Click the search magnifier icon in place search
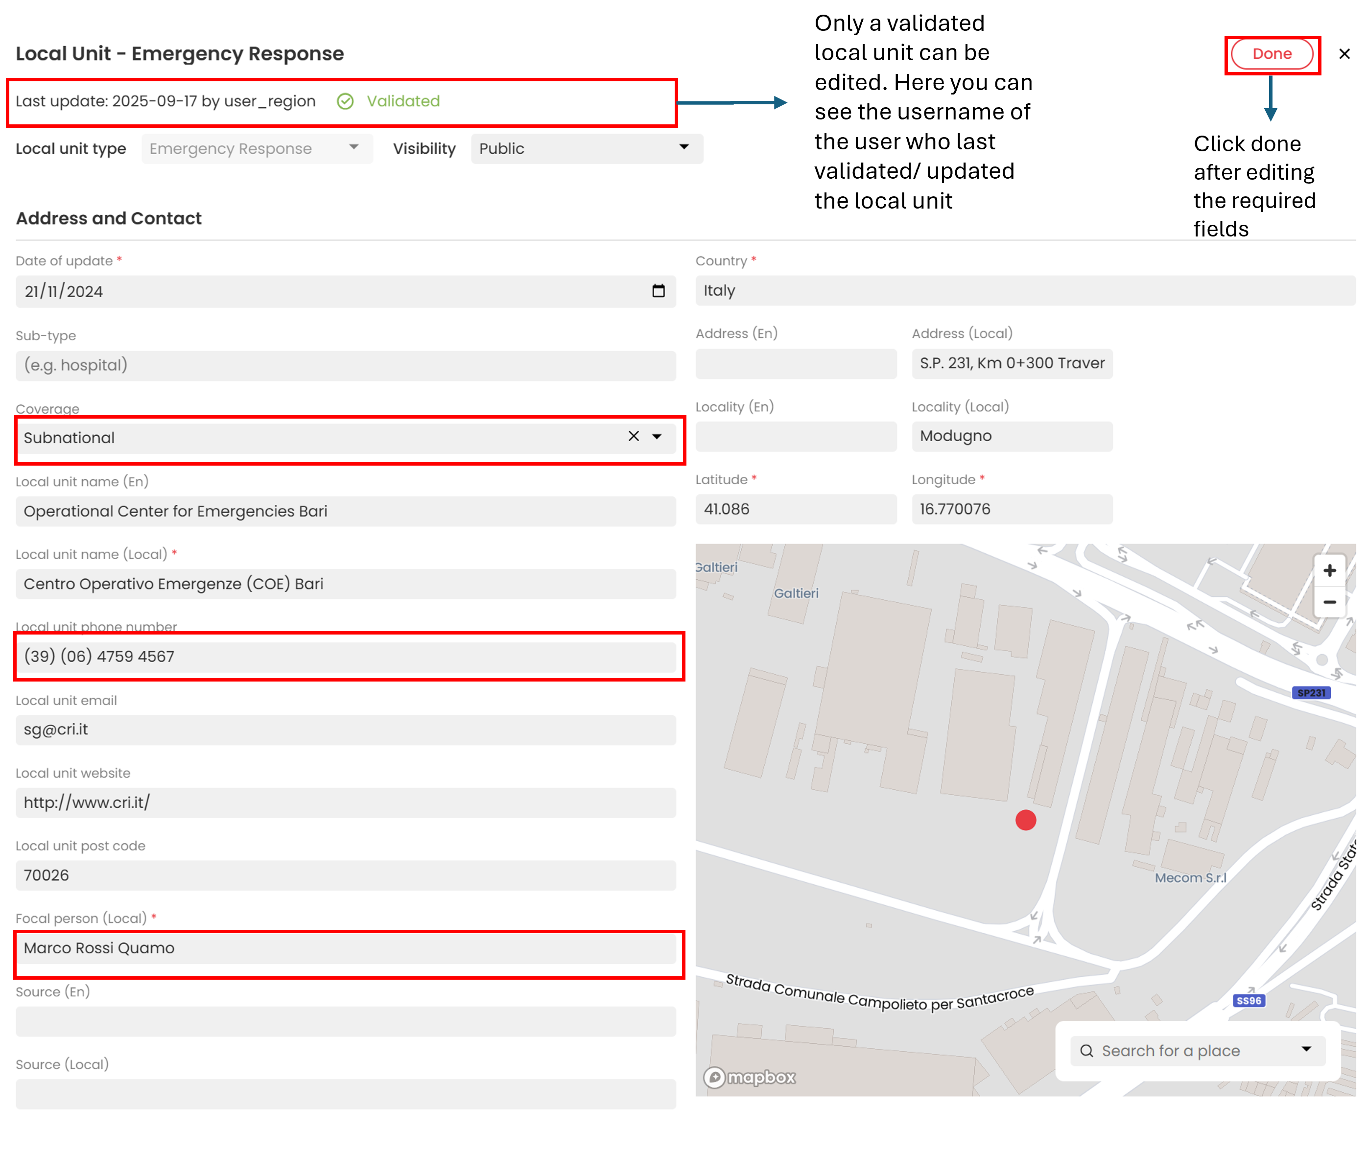The image size is (1367, 1154). [x=1086, y=1051]
